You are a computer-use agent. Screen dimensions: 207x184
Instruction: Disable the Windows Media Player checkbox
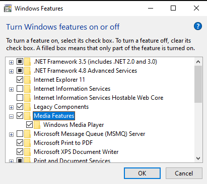pyautogui.click(x=29, y=125)
